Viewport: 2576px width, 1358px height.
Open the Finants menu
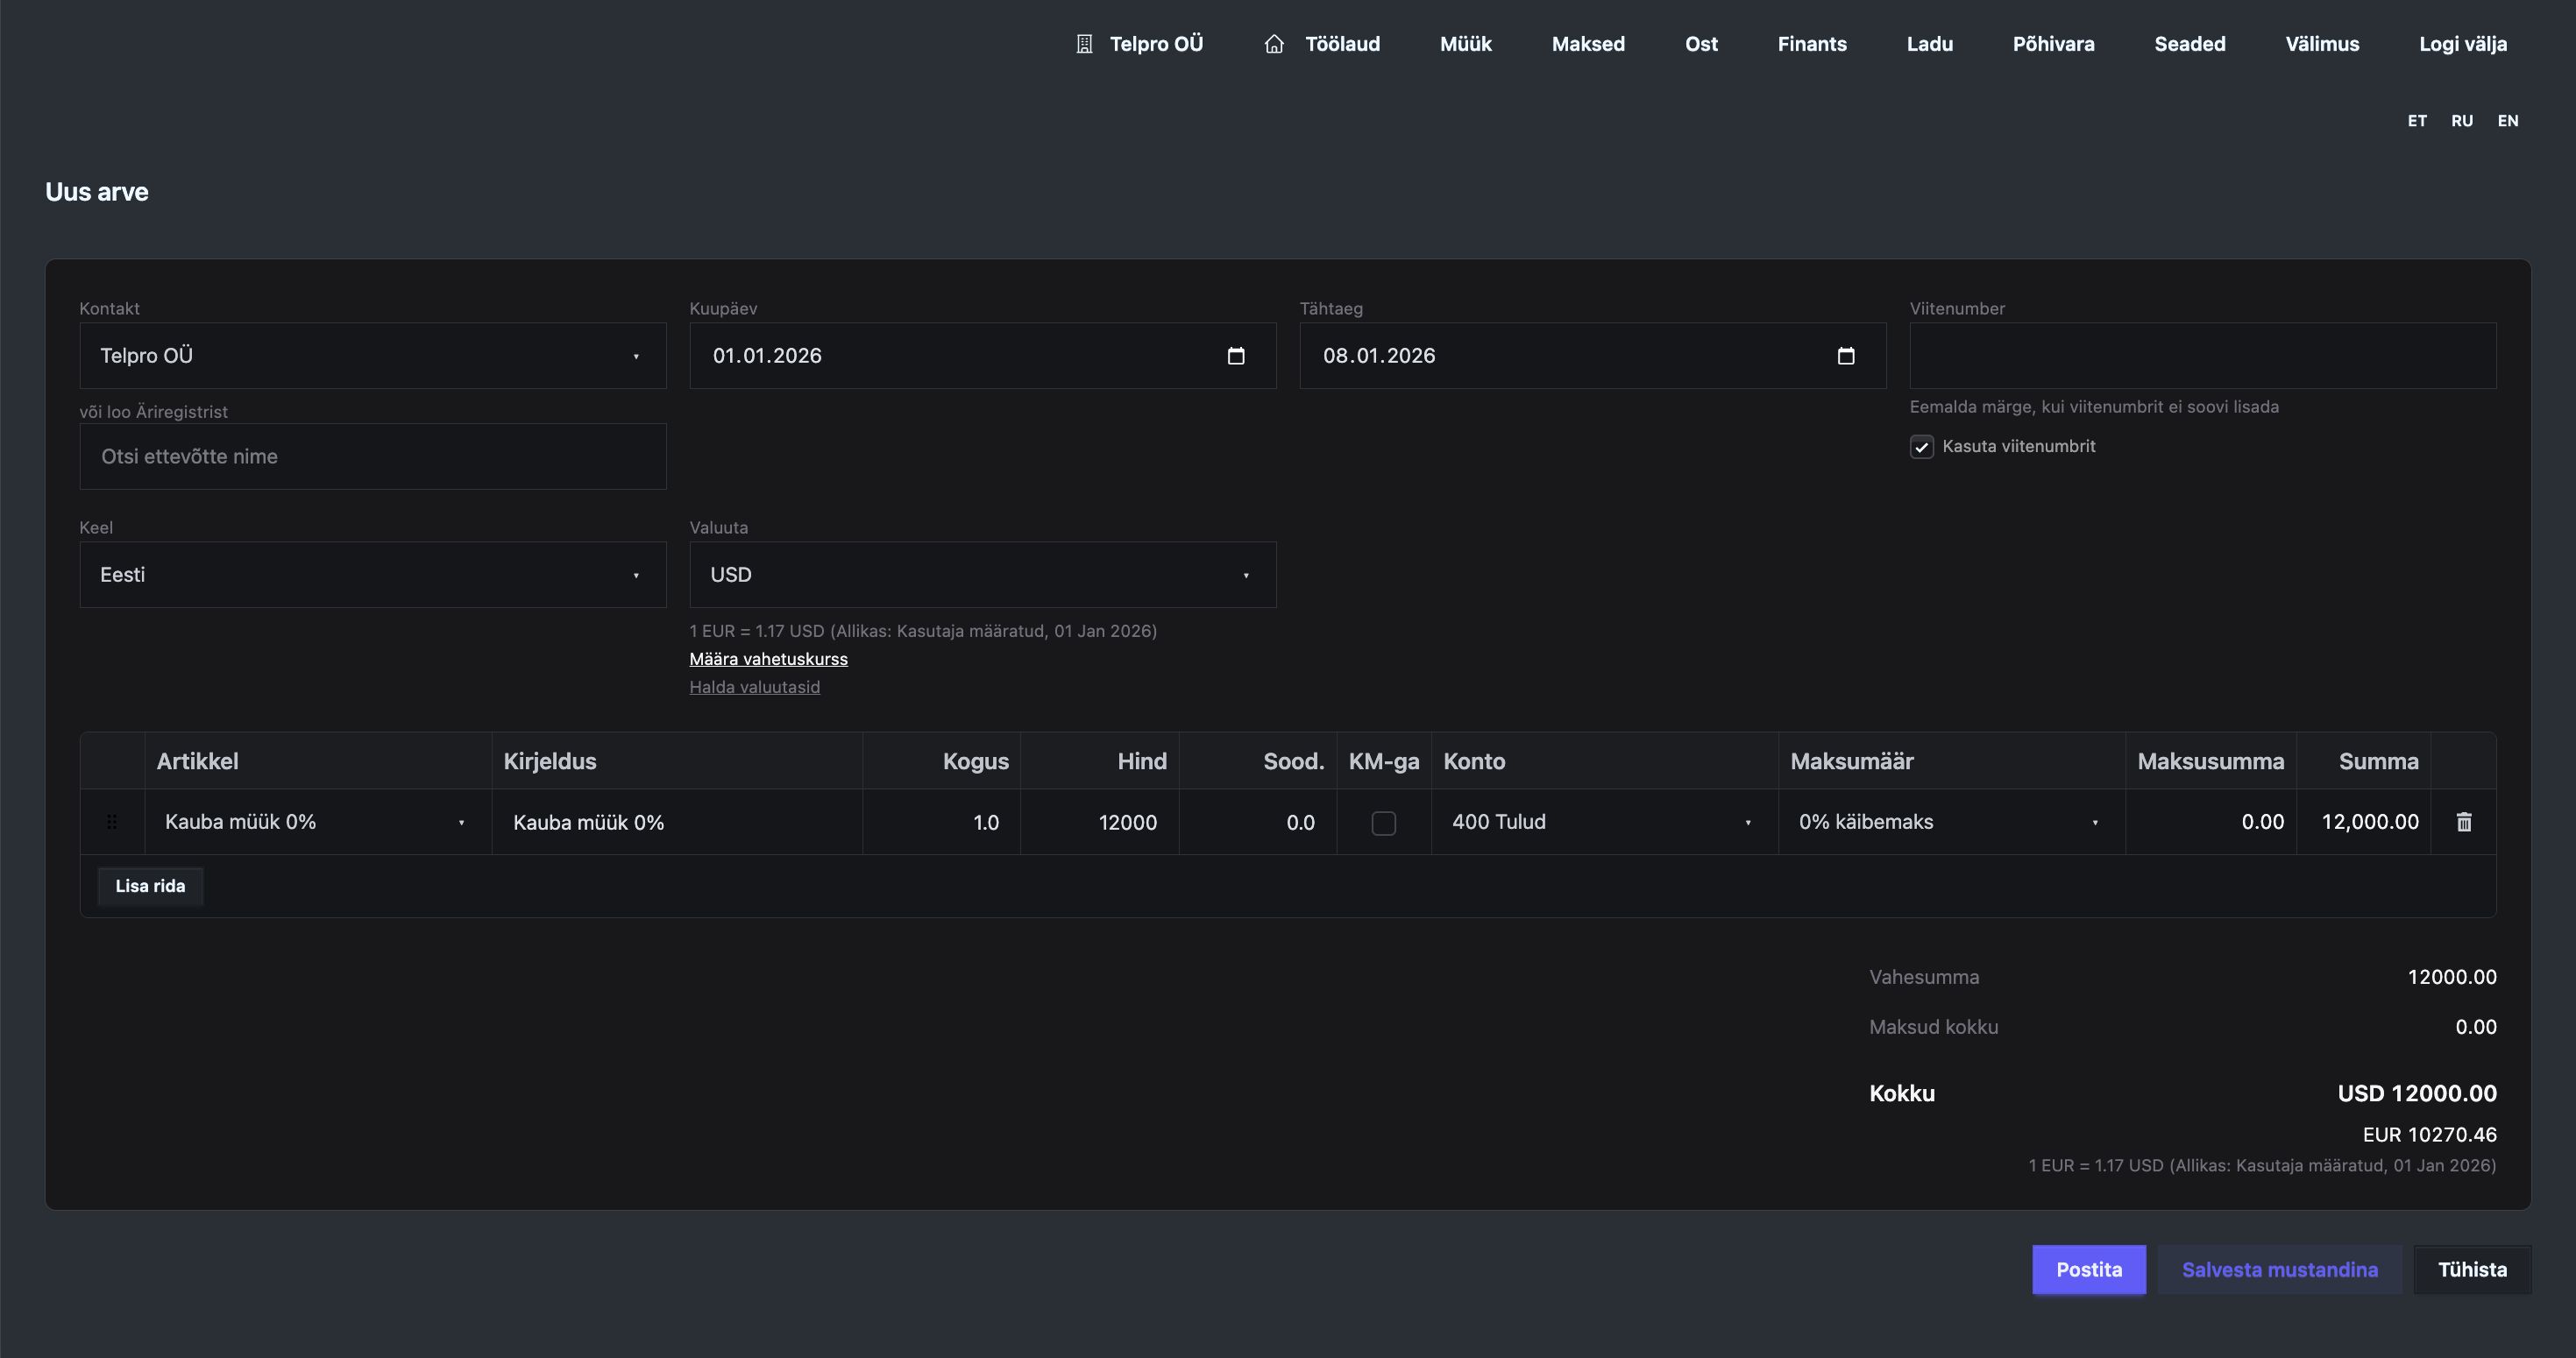point(1811,44)
